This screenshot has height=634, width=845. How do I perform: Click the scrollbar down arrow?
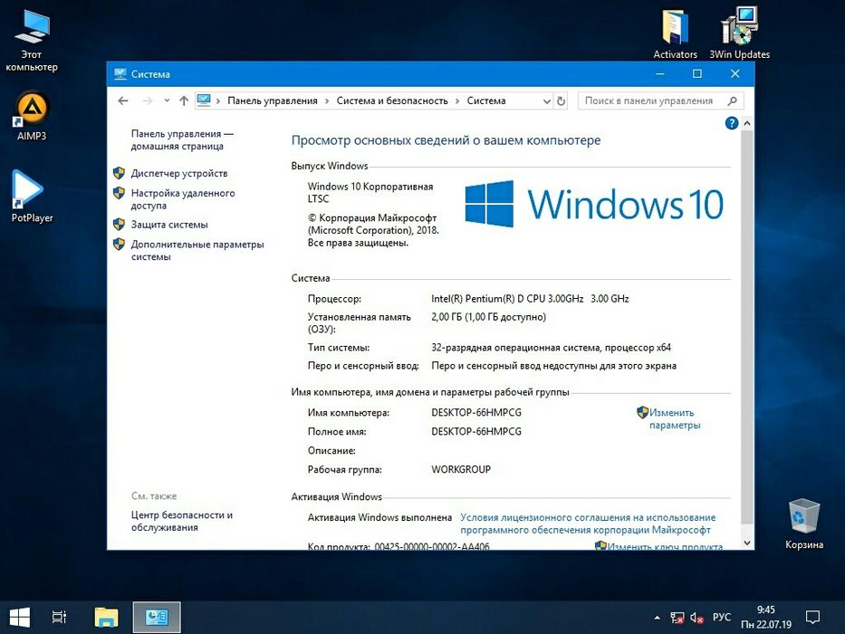point(747,543)
